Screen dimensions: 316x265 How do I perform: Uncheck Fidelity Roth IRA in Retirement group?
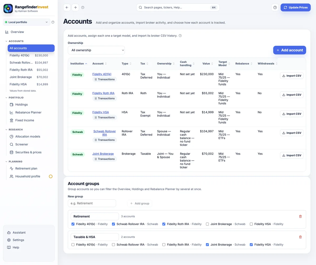[164, 224]
